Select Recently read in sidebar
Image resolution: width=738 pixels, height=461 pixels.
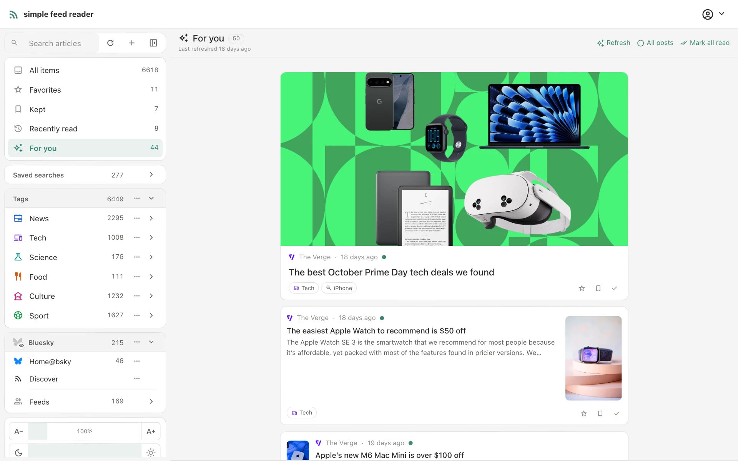(85, 128)
